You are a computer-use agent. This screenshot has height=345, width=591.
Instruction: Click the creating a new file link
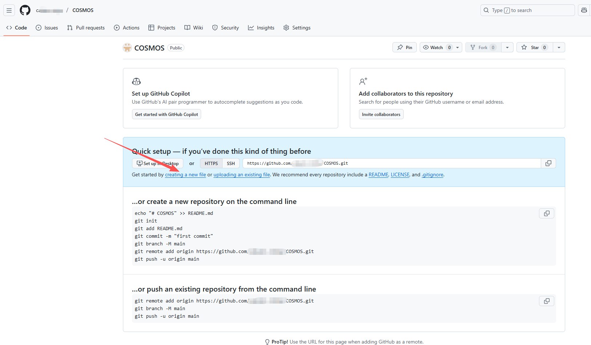pyautogui.click(x=185, y=174)
